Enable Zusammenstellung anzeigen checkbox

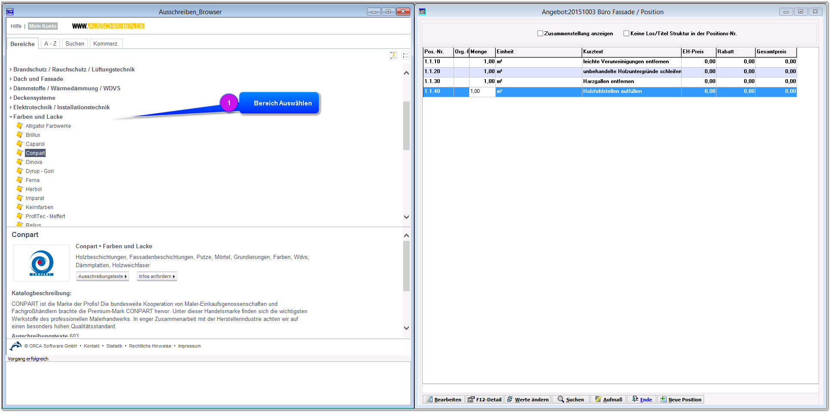click(540, 33)
